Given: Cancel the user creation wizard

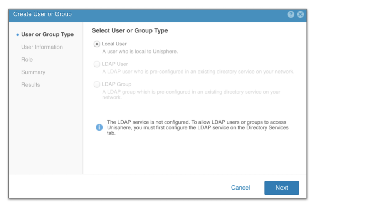Looking at the screenshot, I should tap(240, 188).
